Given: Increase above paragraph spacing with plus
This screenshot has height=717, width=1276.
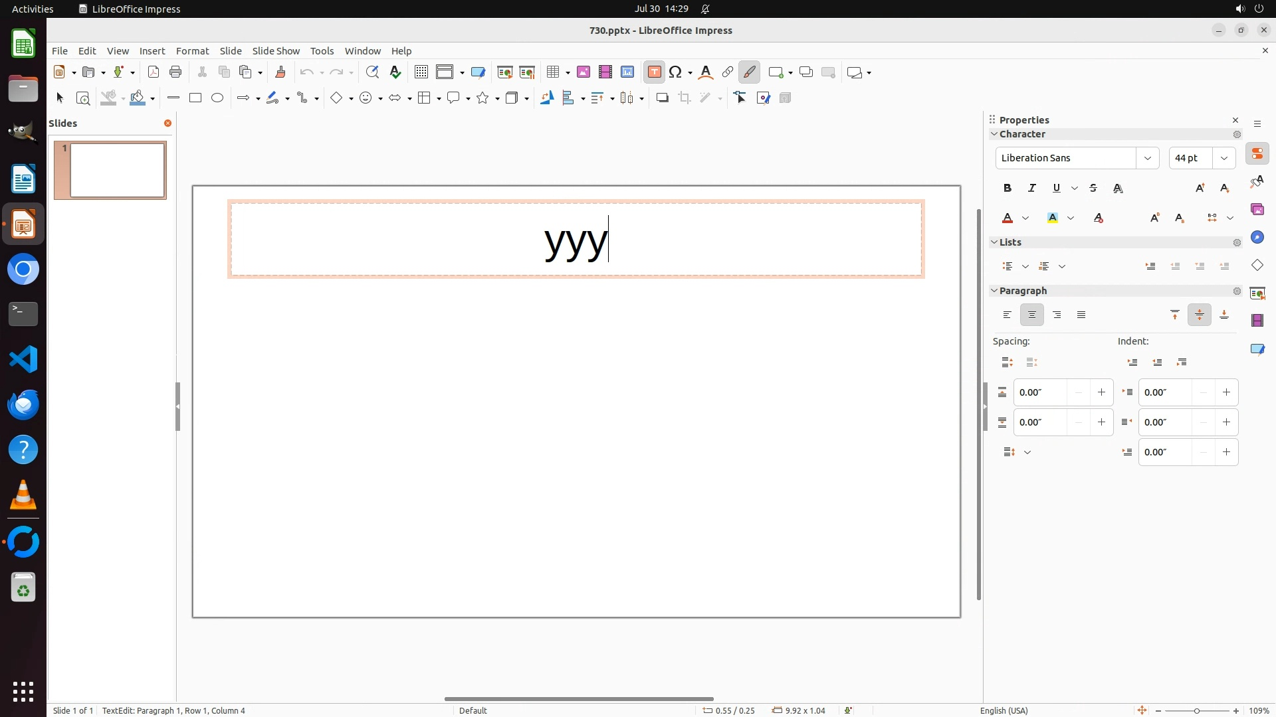Looking at the screenshot, I should tap(1101, 392).
